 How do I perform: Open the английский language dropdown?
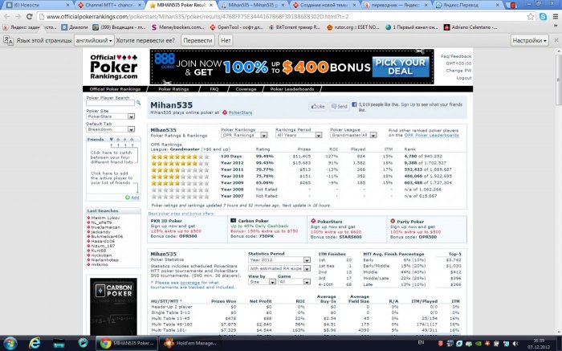click(94, 40)
